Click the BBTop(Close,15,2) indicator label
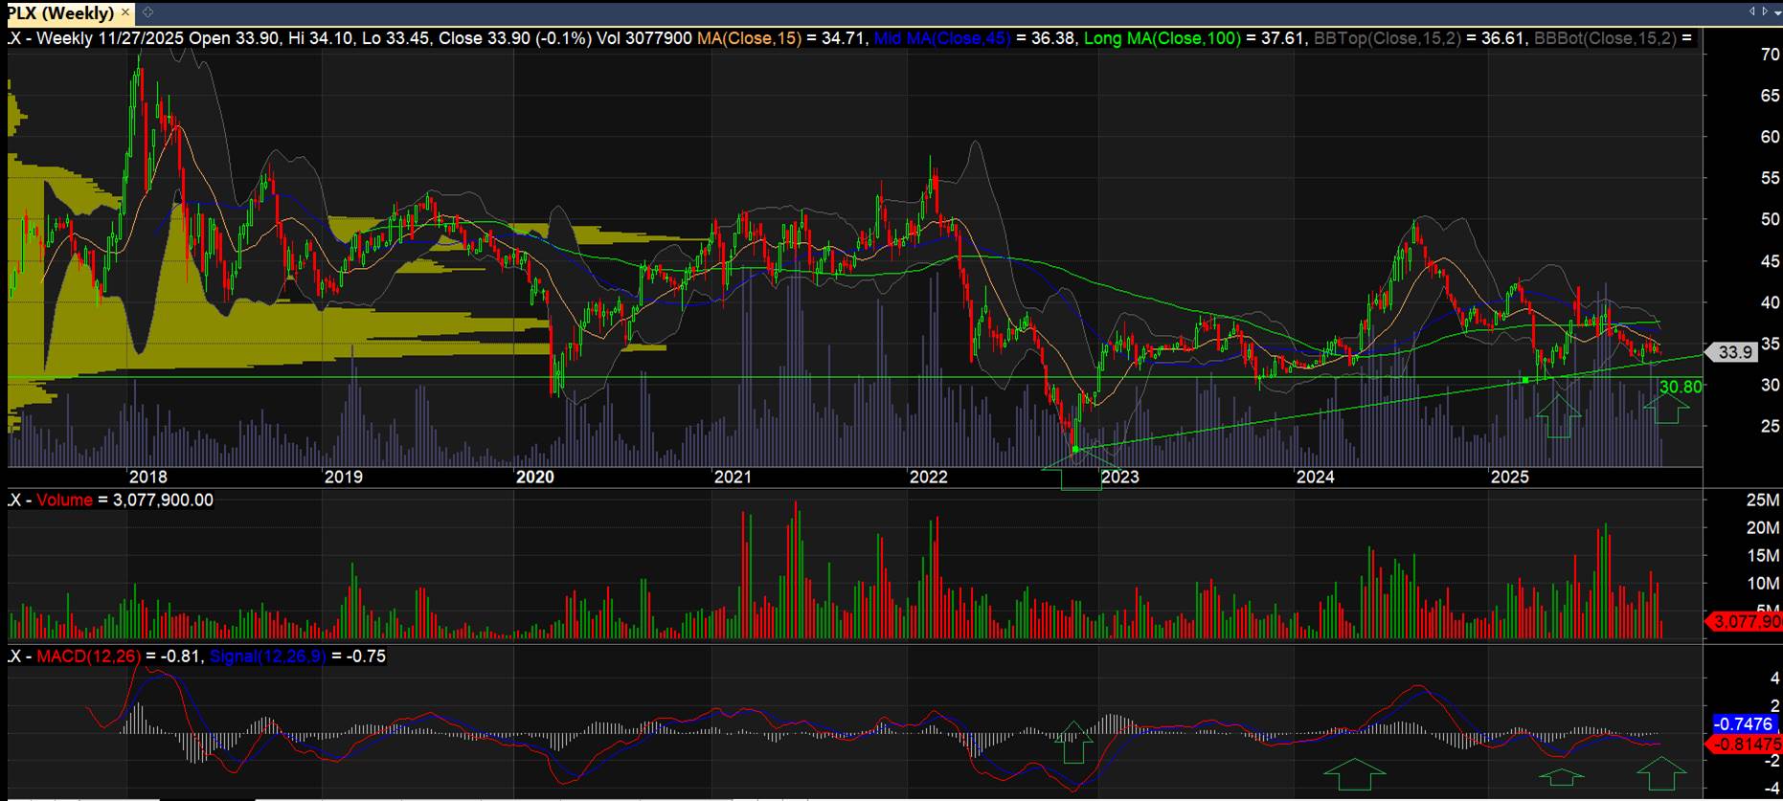This screenshot has width=1783, height=801. click(x=1387, y=38)
